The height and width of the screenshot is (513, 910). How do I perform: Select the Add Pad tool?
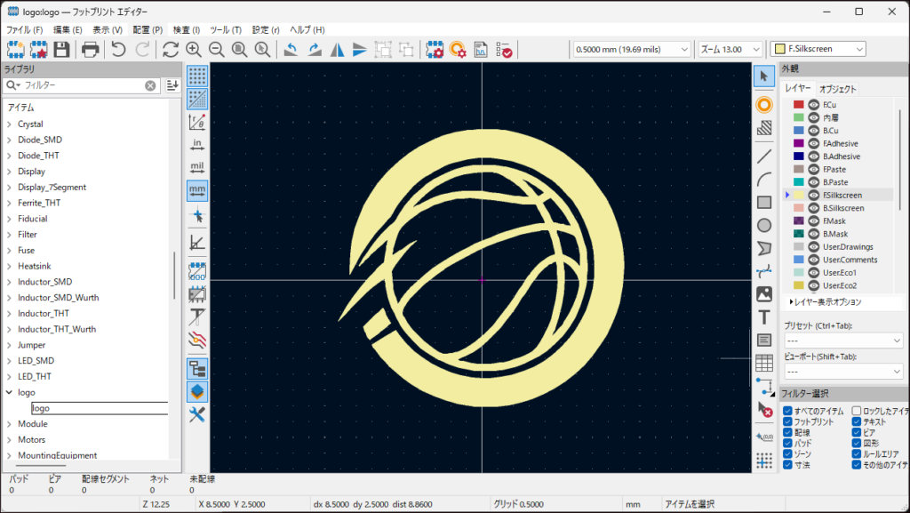pyautogui.click(x=763, y=105)
